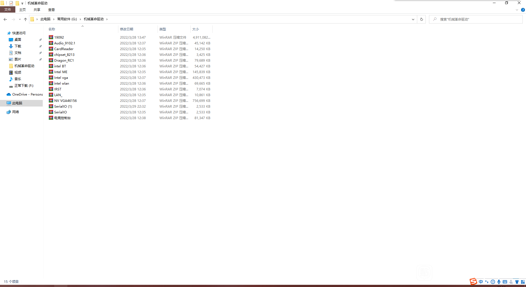Open 视频 in sidebar
Viewport: 526px width, 287px height.
(x=18, y=73)
